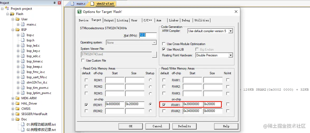The width and height of the screenshot is (310, 133).
Task: Click the bsp_uart_fifo.c file icon
Action: tap(23, 77)
